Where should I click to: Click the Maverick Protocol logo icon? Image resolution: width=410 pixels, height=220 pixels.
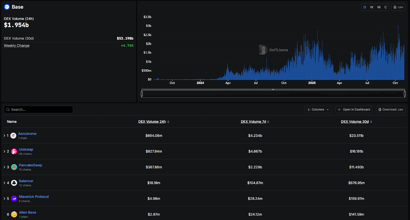14,199
